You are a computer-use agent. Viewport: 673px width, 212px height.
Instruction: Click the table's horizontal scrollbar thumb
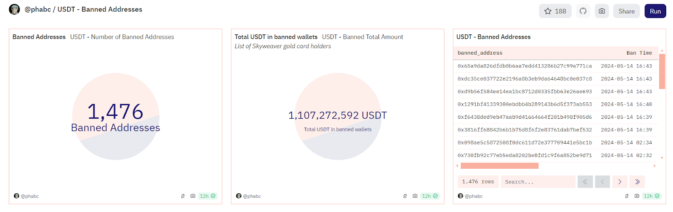[x=499, y=166]
